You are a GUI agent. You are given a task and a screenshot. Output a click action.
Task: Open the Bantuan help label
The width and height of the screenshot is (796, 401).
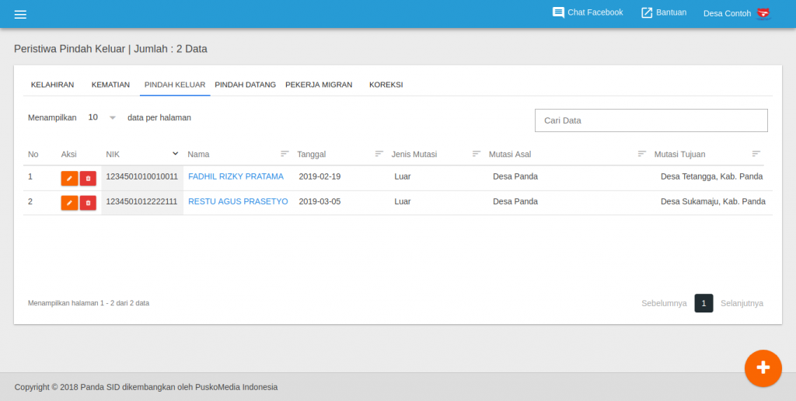[x=671, y=12]
